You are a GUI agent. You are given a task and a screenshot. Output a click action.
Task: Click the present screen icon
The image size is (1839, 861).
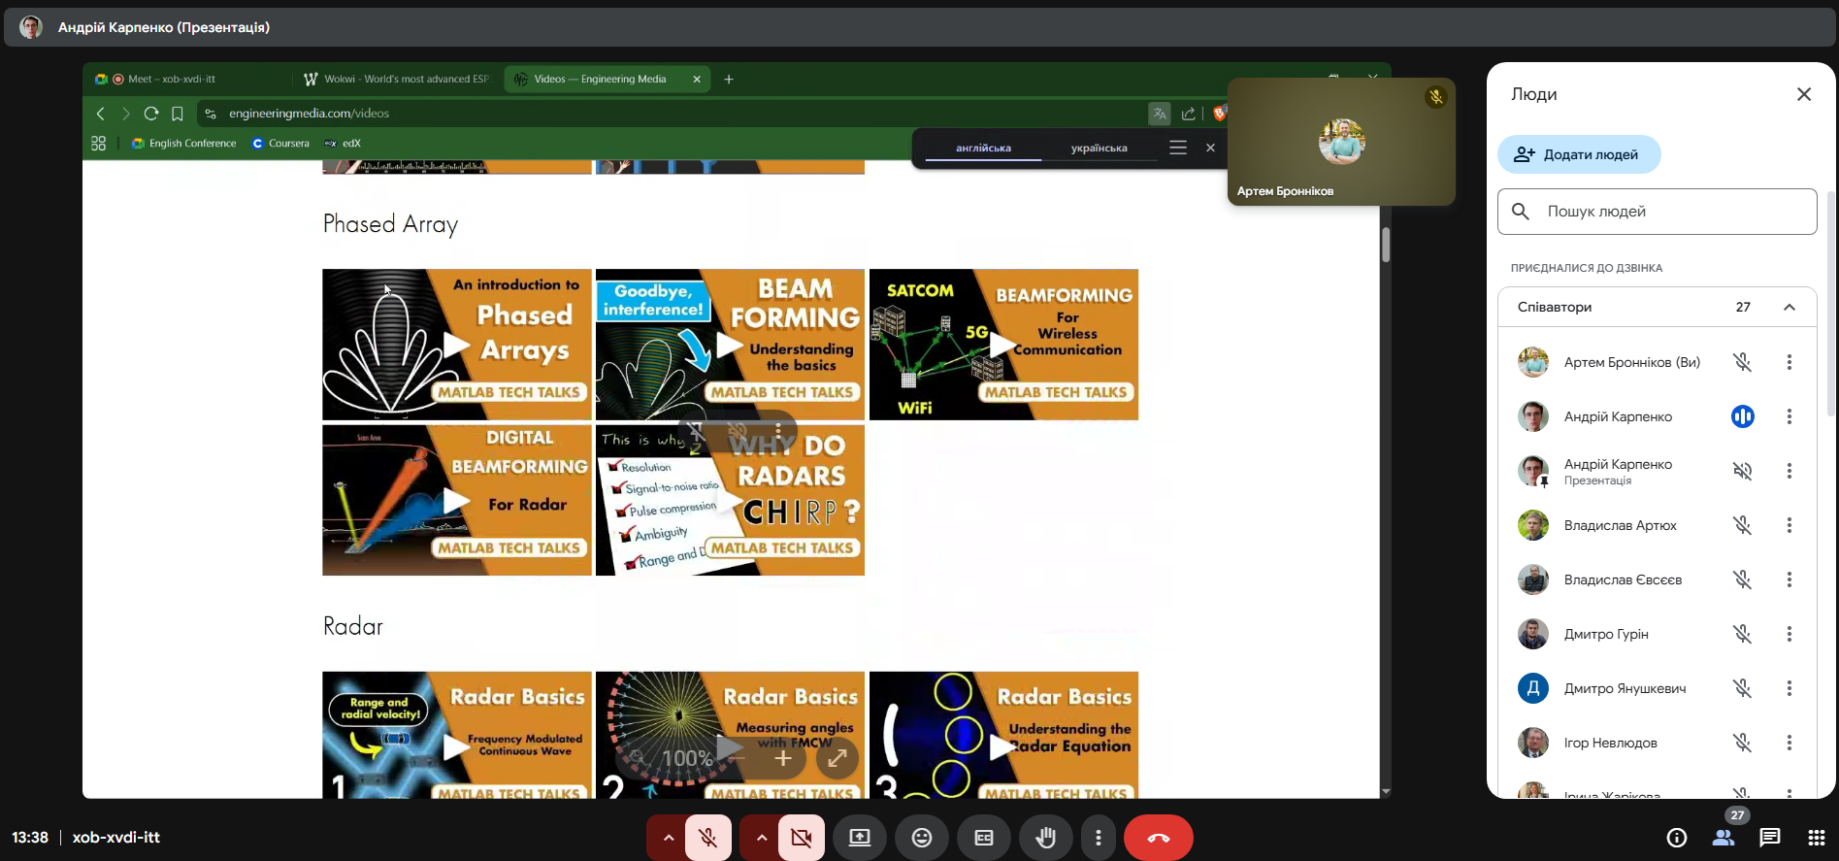click(860, 838)
